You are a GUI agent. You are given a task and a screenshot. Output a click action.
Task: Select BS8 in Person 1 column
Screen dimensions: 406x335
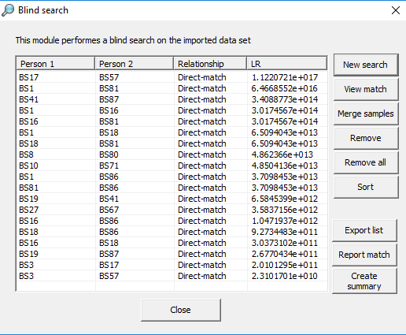pos(26,154)
